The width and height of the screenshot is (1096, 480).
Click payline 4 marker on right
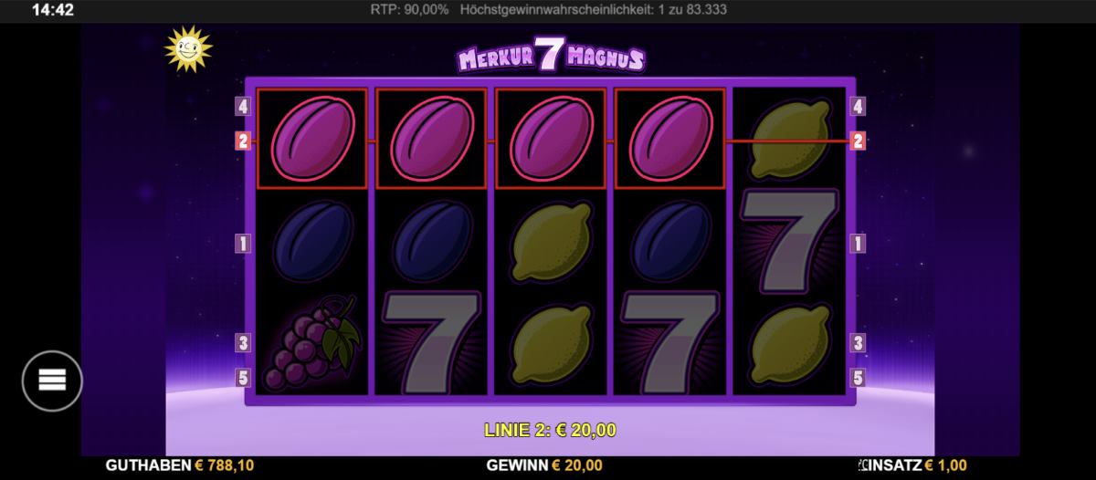click(x=858, y=107)
